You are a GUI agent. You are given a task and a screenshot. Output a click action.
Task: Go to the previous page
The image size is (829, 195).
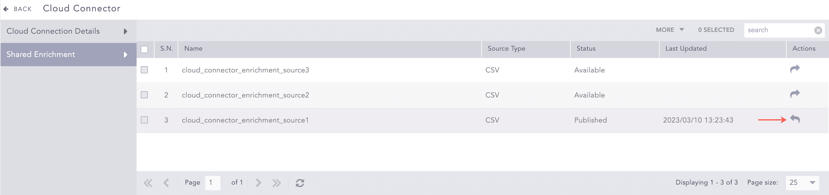tap(166, 183)
